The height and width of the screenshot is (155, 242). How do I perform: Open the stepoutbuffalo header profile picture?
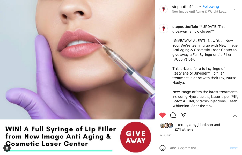tap(164, 9)
